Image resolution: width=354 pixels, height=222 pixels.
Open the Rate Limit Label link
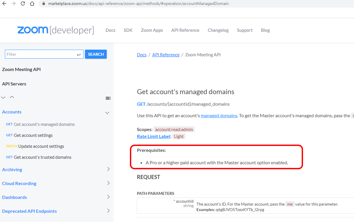point(154,136)
